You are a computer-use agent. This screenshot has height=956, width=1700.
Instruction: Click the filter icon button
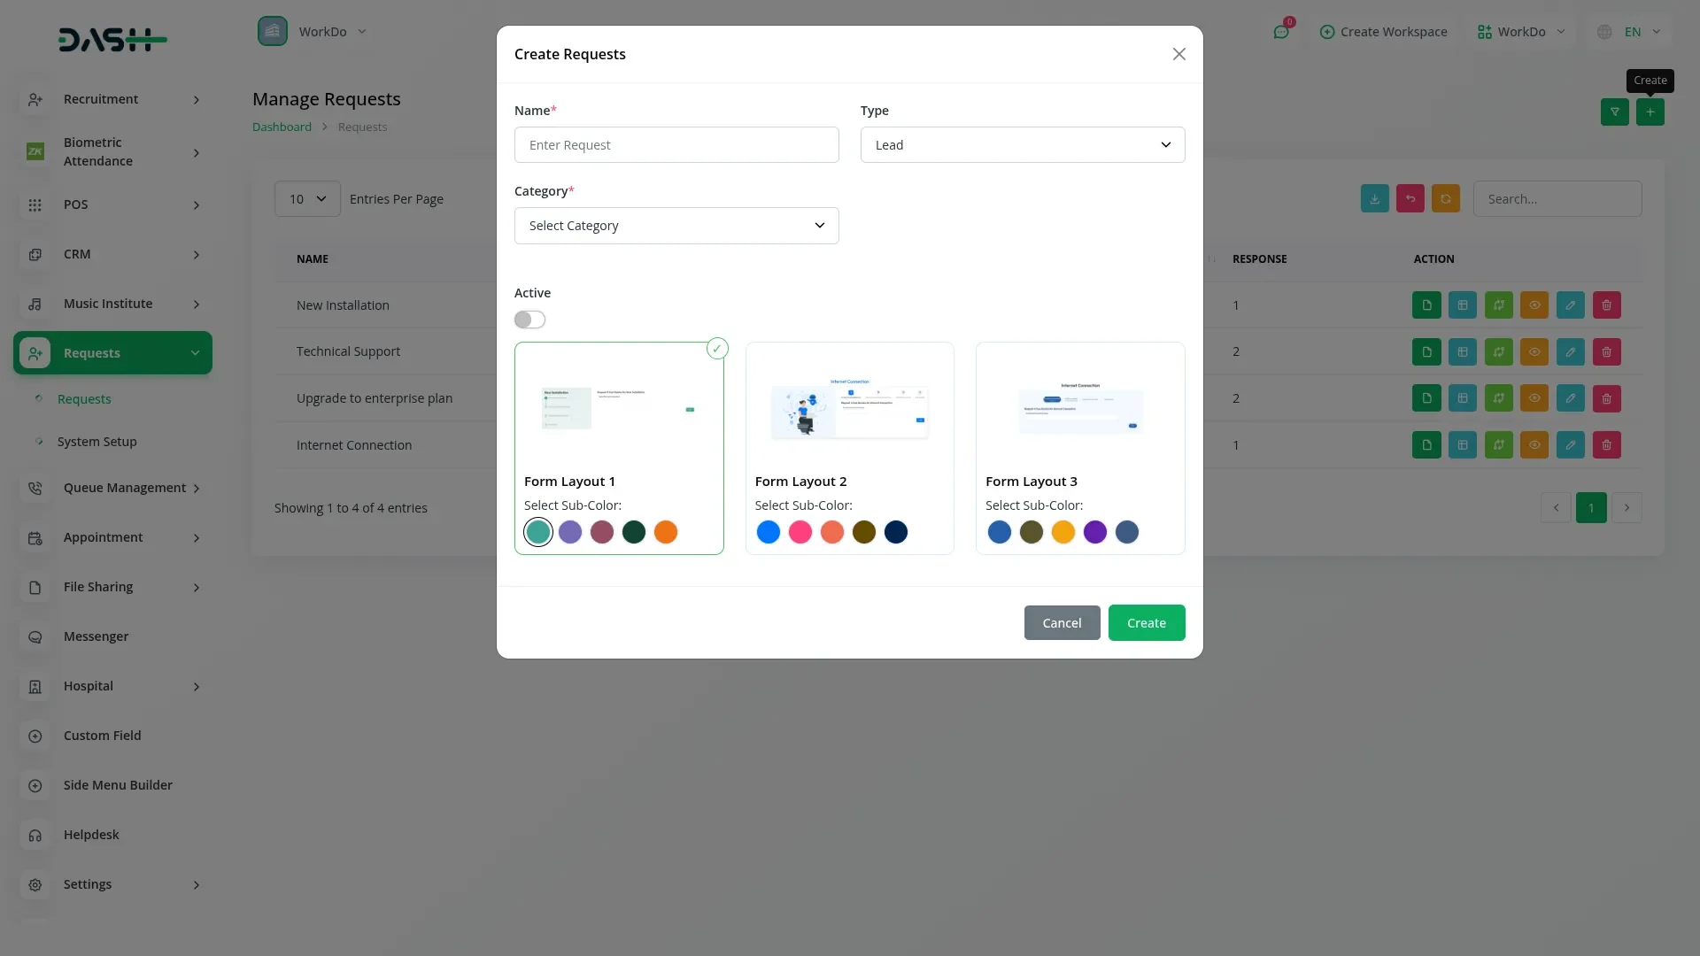[1614, 112]
